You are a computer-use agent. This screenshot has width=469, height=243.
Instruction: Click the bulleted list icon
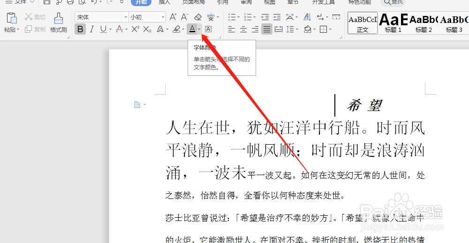(x=232, y=17)
